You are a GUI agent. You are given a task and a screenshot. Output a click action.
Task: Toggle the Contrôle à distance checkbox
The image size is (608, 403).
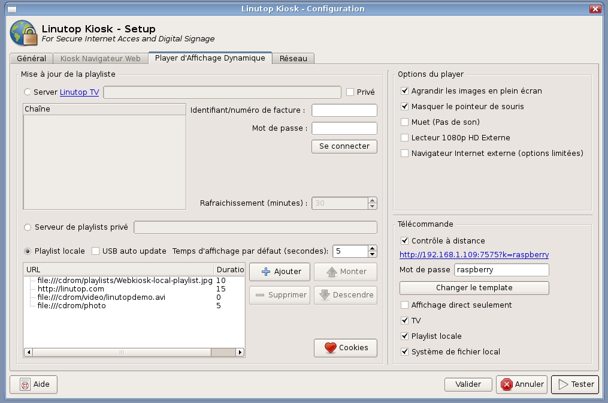click(x=404, y=240)
